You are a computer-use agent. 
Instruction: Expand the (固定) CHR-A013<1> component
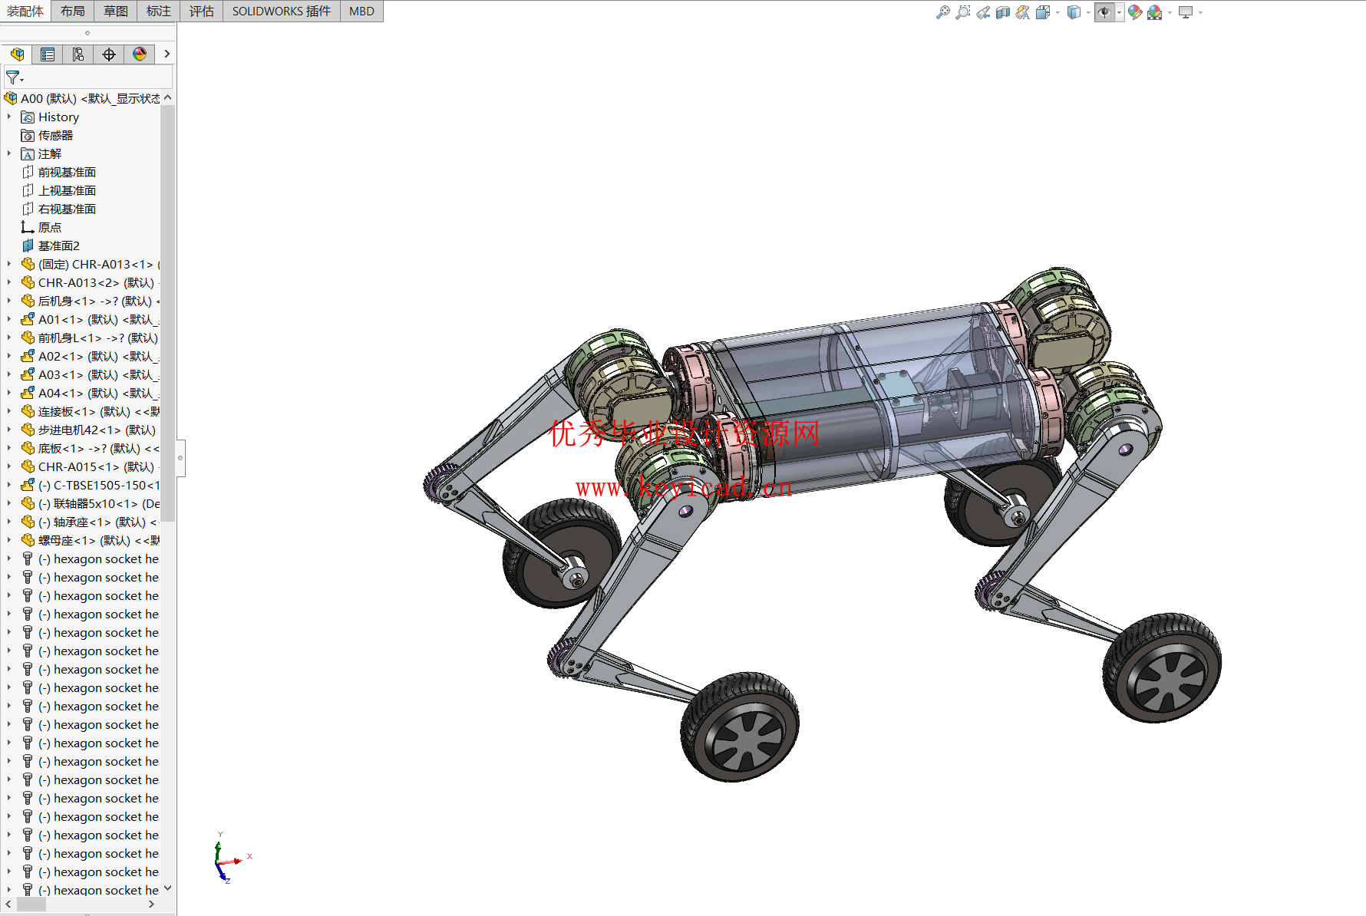[9, 264]
